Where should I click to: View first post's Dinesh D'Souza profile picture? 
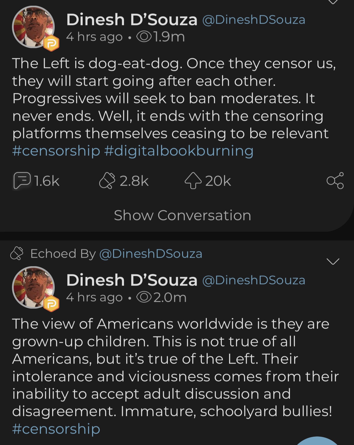pos(33,26)
